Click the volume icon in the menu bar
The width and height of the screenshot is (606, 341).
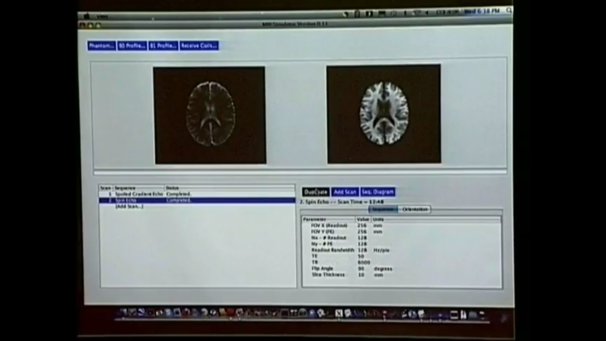tap(427, 13)
